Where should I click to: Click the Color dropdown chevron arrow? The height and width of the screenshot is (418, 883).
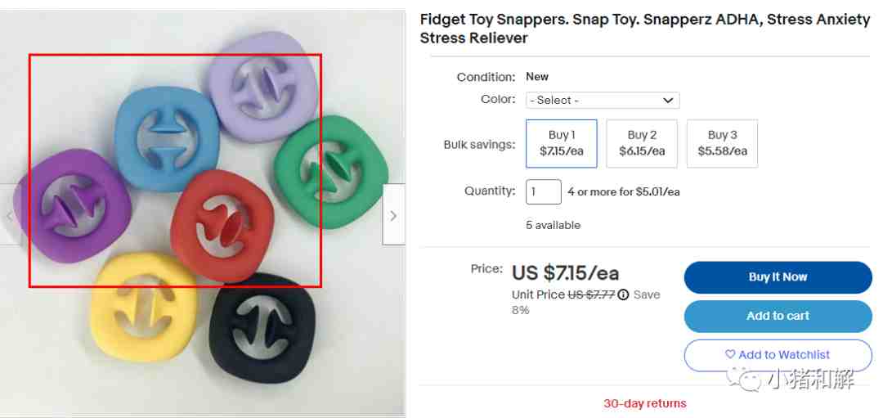[668, 101]
